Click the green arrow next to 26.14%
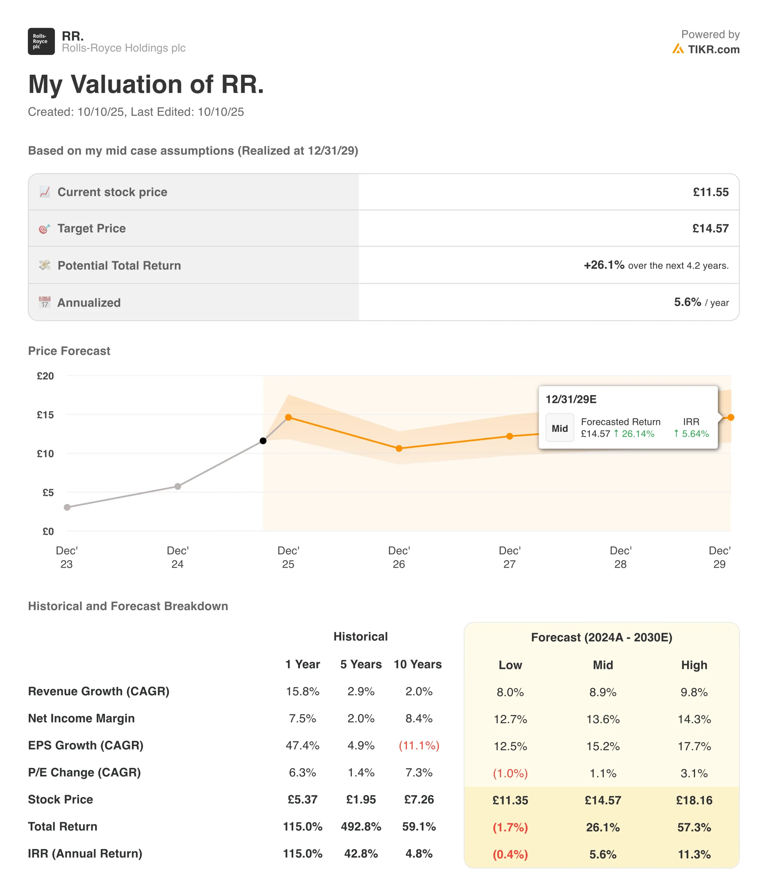Viewport: 768px width, 890px height. [x=616, y=434]
